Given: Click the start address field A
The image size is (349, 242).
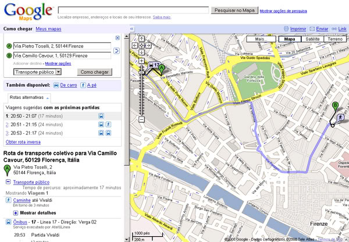Looking at the screenshot, I should (62, 46).
